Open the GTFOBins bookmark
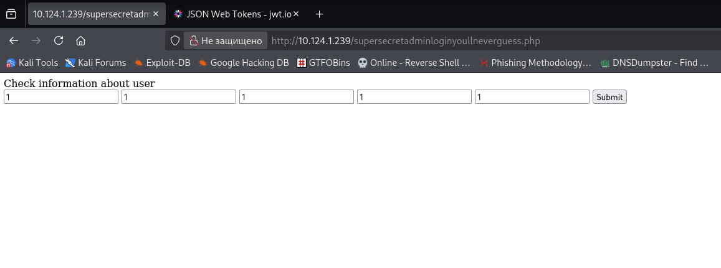721x268 pixels. point(323,63)
